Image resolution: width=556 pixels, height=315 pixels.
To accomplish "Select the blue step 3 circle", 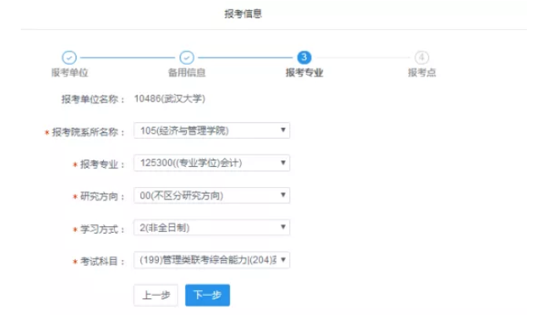I will coord(304,57).
